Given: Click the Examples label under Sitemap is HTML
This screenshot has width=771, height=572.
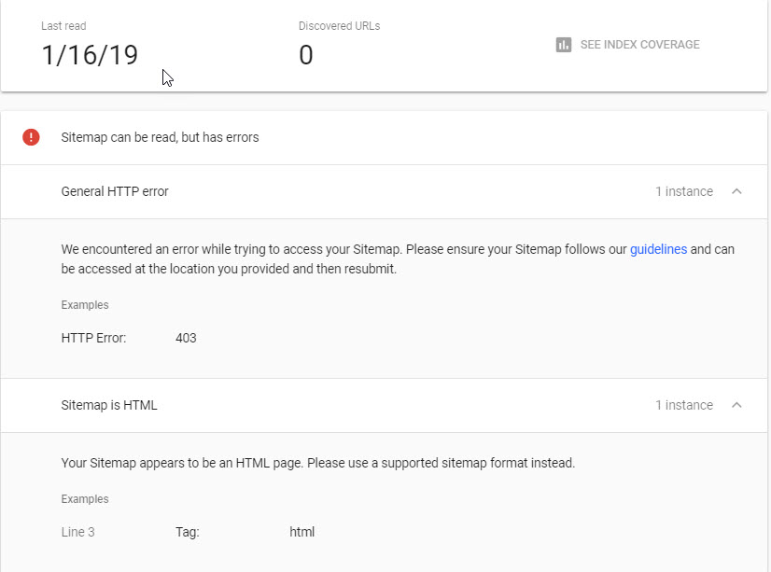Looking at the screenshot, I should click(x=85, y=499).
